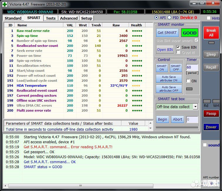The image size is (222, 191).
Task: Click the log scrollbar left arrow
Action: pos(5,186)
